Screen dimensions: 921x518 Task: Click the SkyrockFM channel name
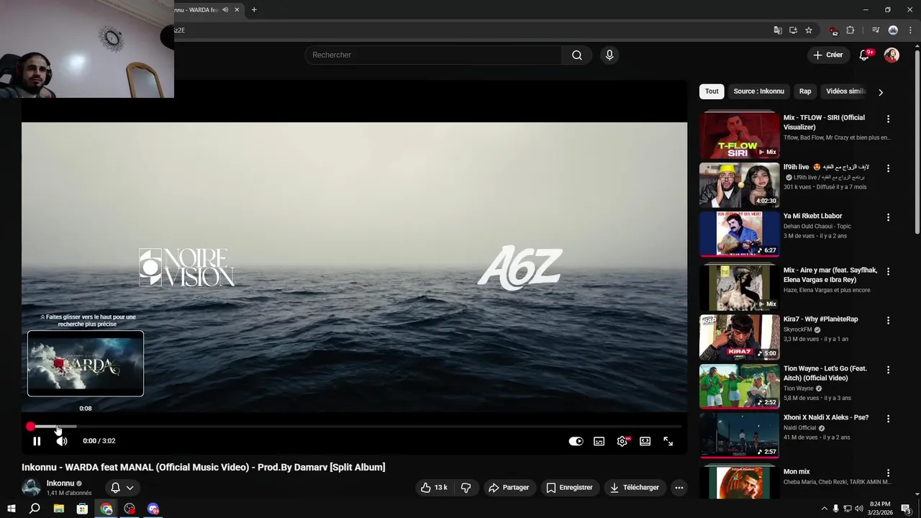797,330
